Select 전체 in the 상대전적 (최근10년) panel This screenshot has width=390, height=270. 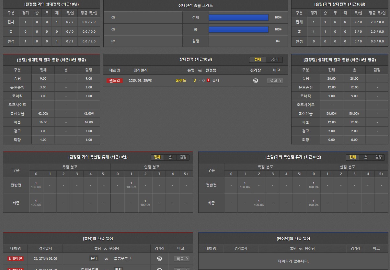point(258,60)
